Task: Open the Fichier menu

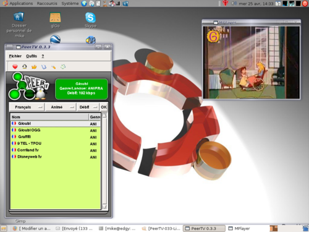Action: tap(15, 56)
